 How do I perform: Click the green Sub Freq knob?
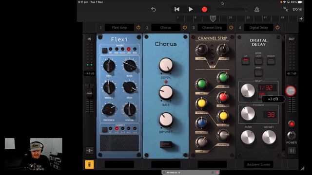tap(223, 77)
